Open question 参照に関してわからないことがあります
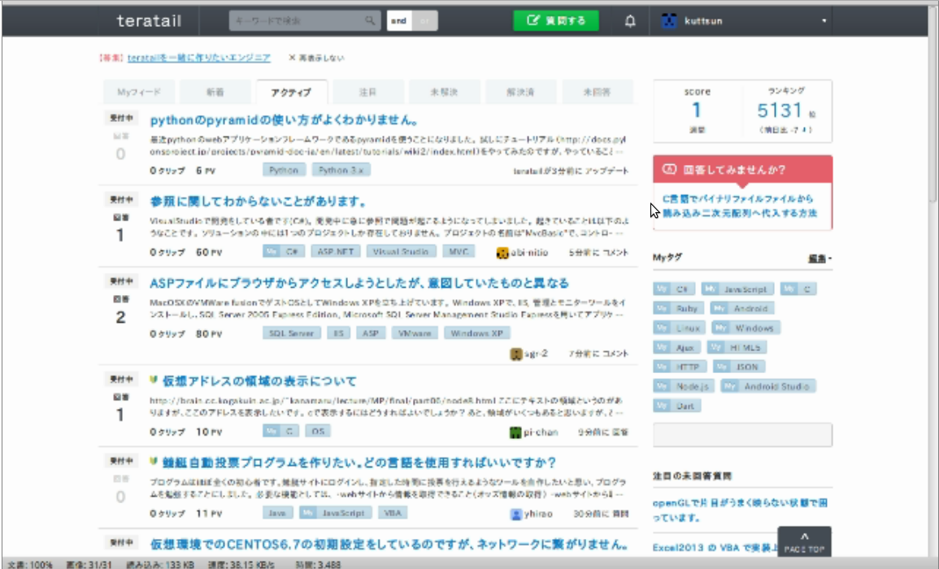Image resolution: width=939 pixels, height=569 pixels. (258, 202)
